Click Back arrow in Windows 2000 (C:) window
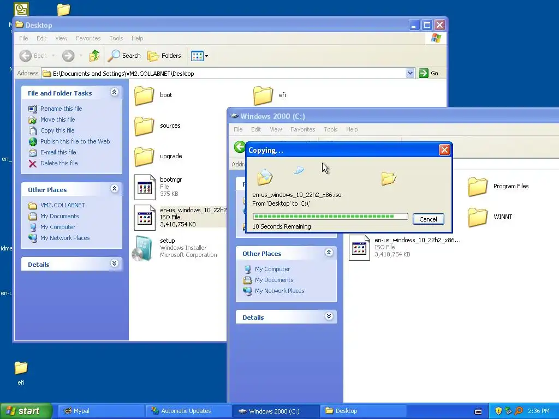559x419 pixels. tap(240, 146)
